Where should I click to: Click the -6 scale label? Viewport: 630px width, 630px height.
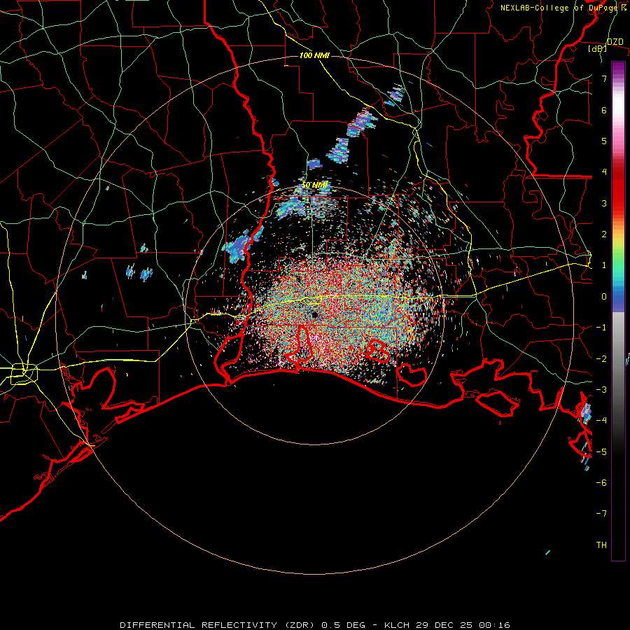pyautogui.click(x=601, y=483)
